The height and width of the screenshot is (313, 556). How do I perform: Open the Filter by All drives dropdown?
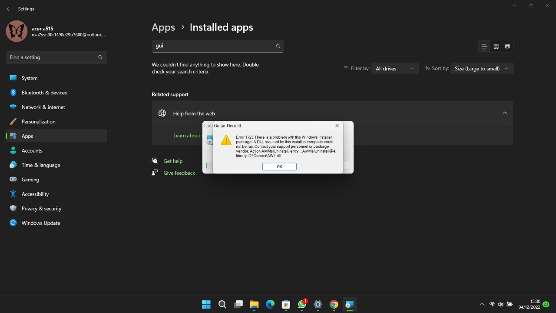coord(395,69)
